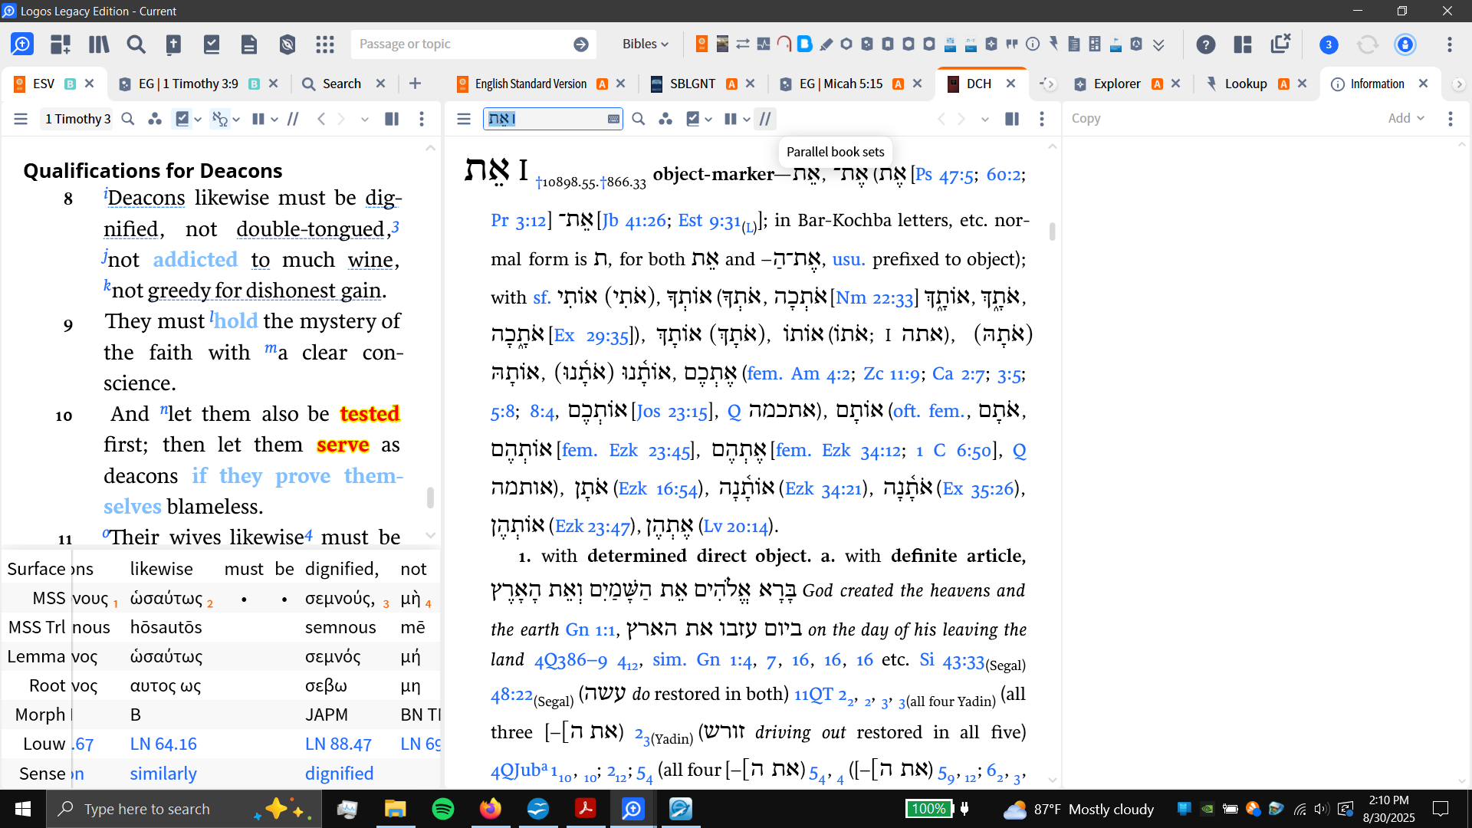Click LN 64.16 Louw-Nida link
Viewport: 1472px width, 828px height.
[163, 744]
